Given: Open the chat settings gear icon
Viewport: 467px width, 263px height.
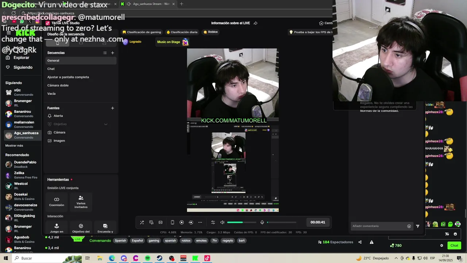Looking at the screenshot, I should coord(441,245).
